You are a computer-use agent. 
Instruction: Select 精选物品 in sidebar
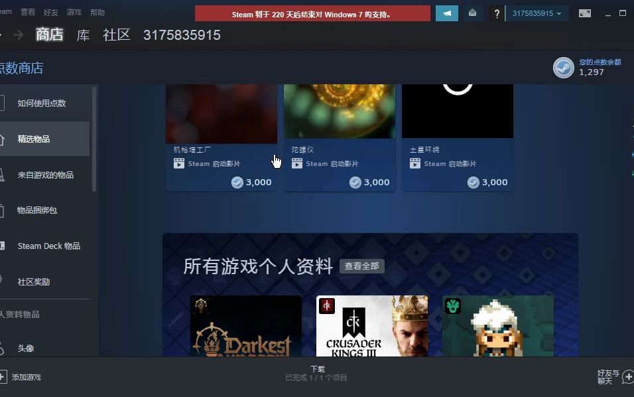[x=44, y=139]
